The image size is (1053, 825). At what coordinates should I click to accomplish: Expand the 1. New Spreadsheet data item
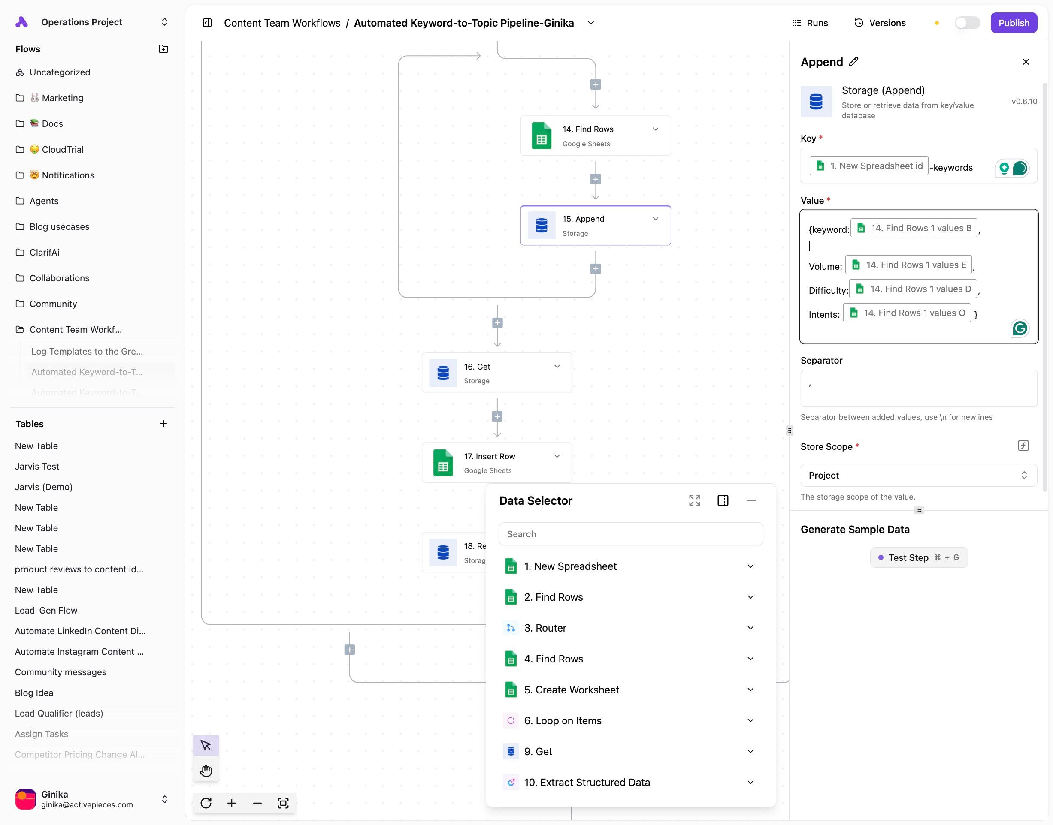pyautogui.click(x=750, y=566)
